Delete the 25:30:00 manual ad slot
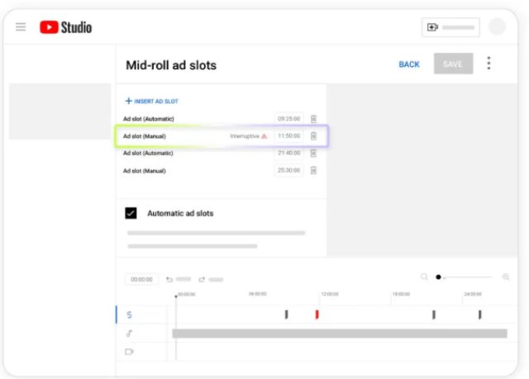529x379 pixels. pyautogui.click(x=313, y=170)
